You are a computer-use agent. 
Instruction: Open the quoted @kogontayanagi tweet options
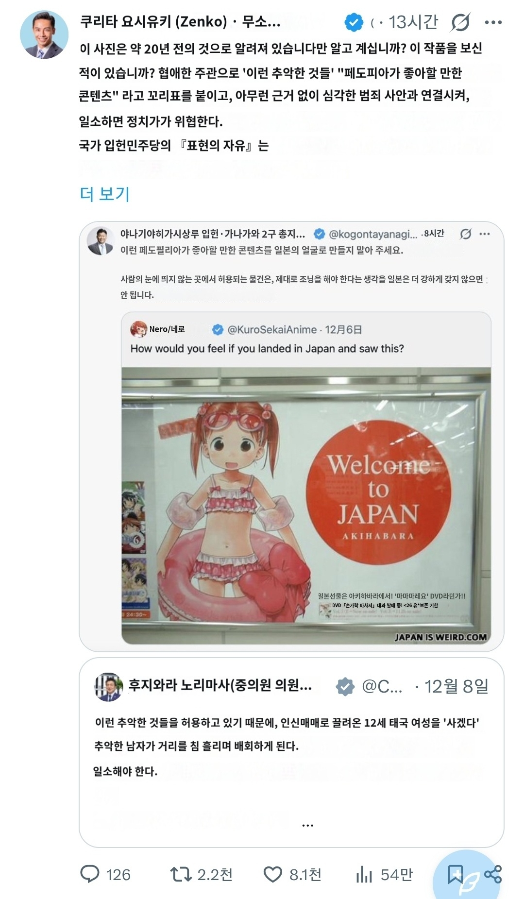pyautogui.click(x=485, y=234)
